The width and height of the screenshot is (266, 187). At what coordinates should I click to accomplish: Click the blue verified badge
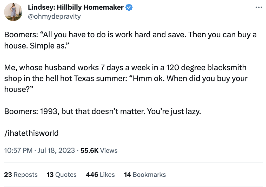click(x=129, y=8)
